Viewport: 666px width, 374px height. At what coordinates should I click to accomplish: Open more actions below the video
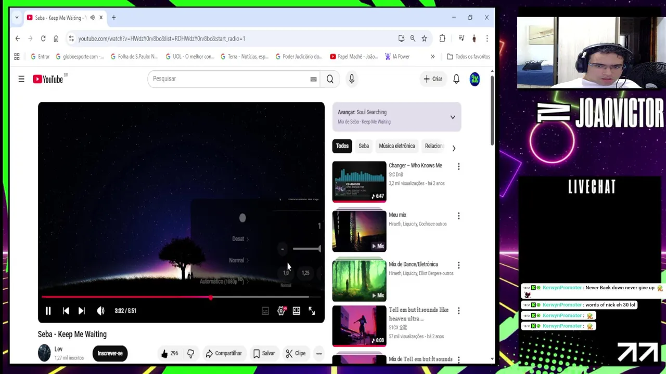coord(319,353)
